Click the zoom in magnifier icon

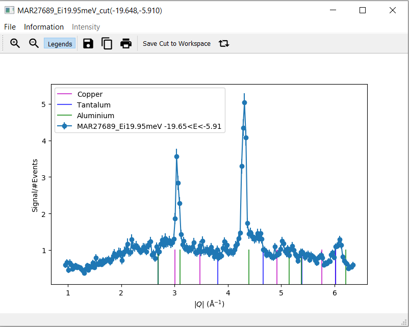[15, 44]
